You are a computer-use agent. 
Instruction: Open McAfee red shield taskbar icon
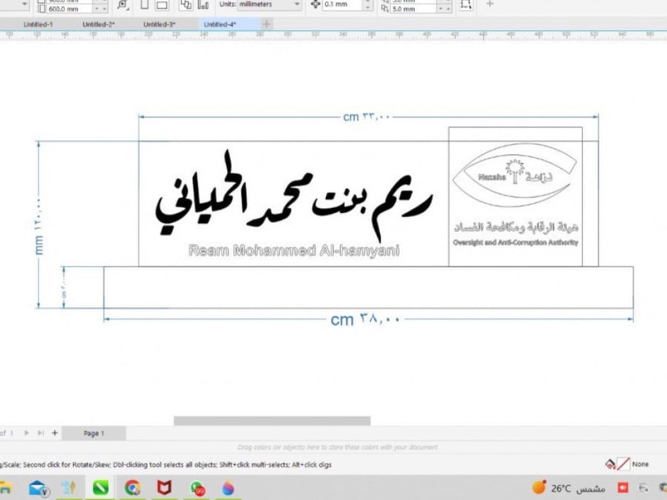coord(165,488)
